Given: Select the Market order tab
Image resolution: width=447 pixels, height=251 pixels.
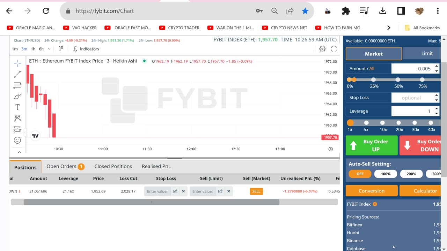Looking at the screenshot, I should coord(374,54).
